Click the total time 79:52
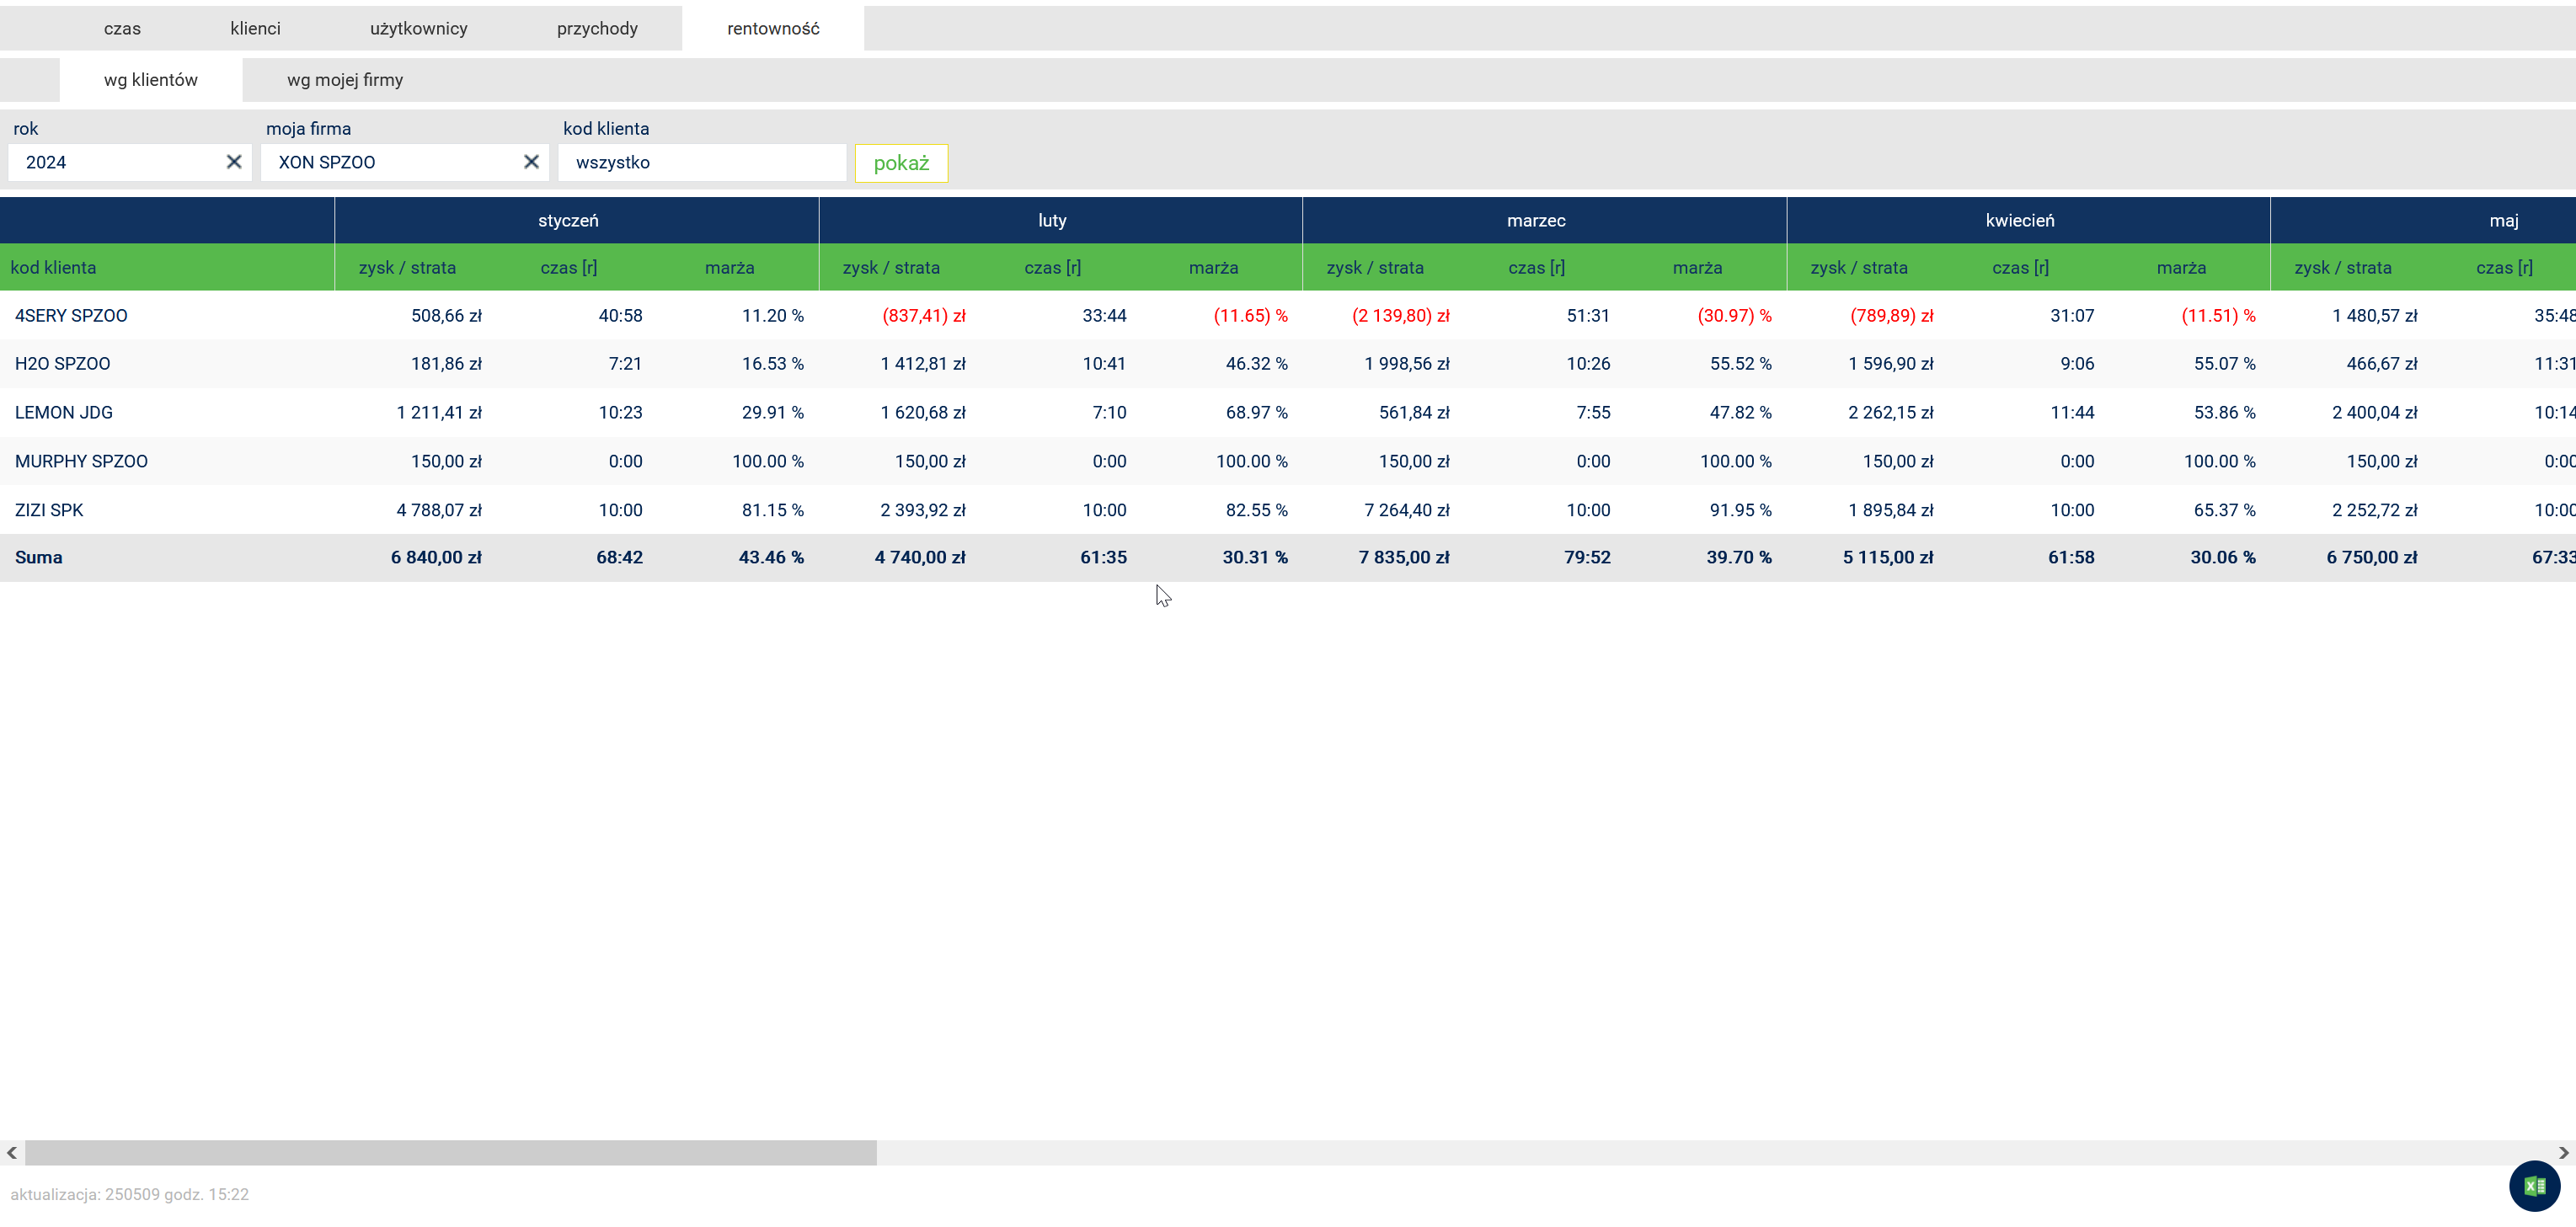Screen dimensions: 2576x1227 (x=1587, y=558)
